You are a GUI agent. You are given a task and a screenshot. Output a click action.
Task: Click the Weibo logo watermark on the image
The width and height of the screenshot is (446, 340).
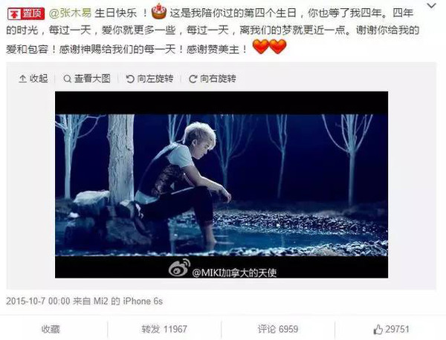(179, 268)
